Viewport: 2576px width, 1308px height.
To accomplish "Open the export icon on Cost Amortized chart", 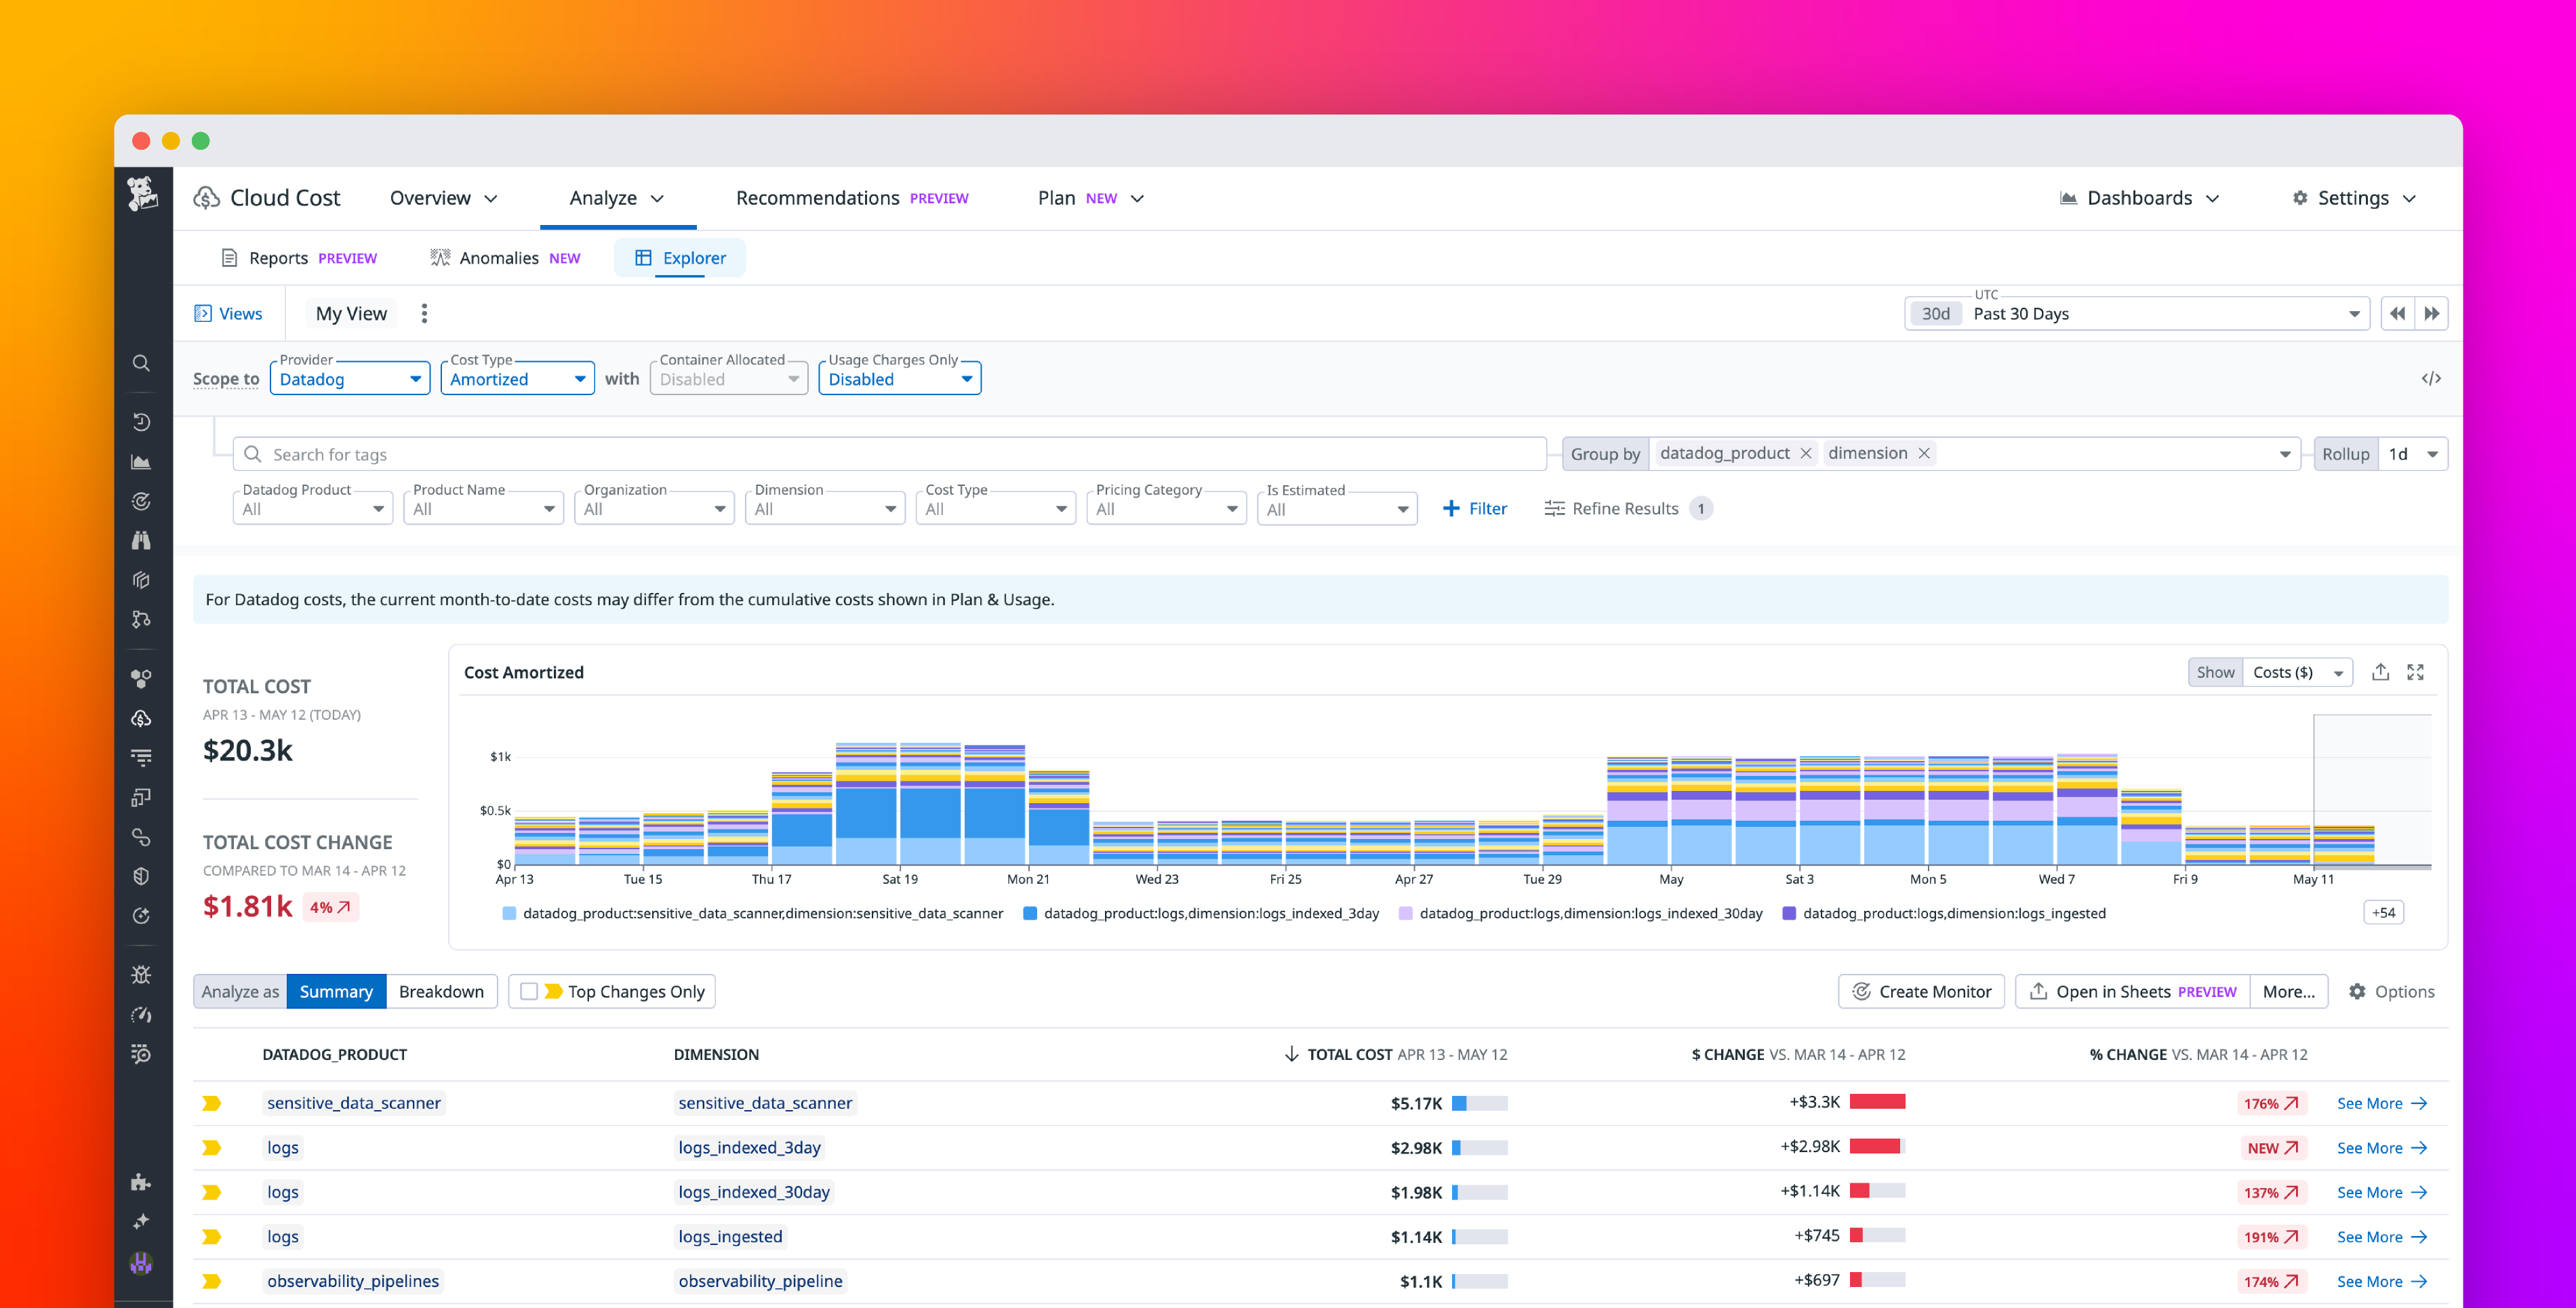I will 2381,672.
